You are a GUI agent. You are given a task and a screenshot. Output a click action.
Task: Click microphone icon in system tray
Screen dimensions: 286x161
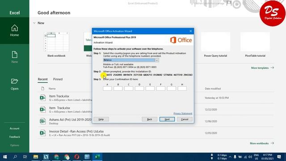point(235,157)
